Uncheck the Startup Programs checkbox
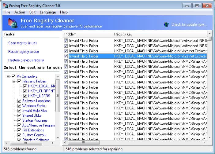 point(19,120)
